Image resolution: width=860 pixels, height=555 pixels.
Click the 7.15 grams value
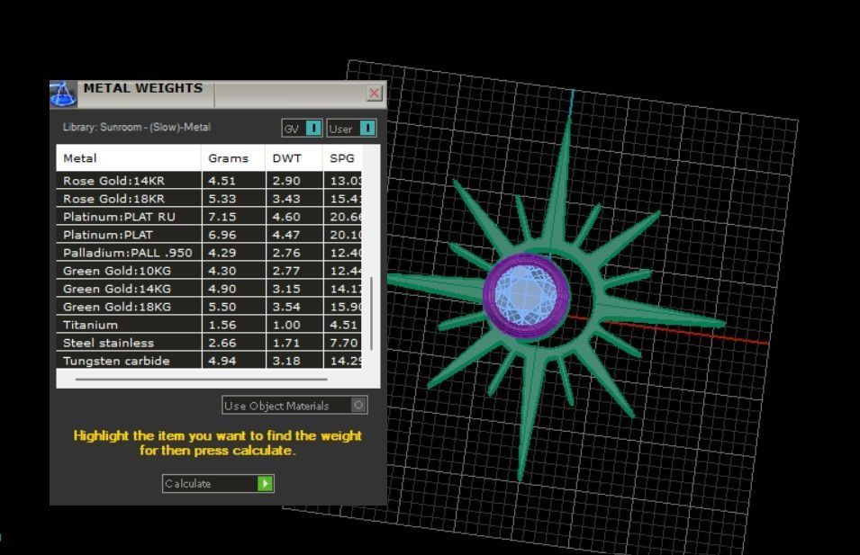tap(222, 217)
